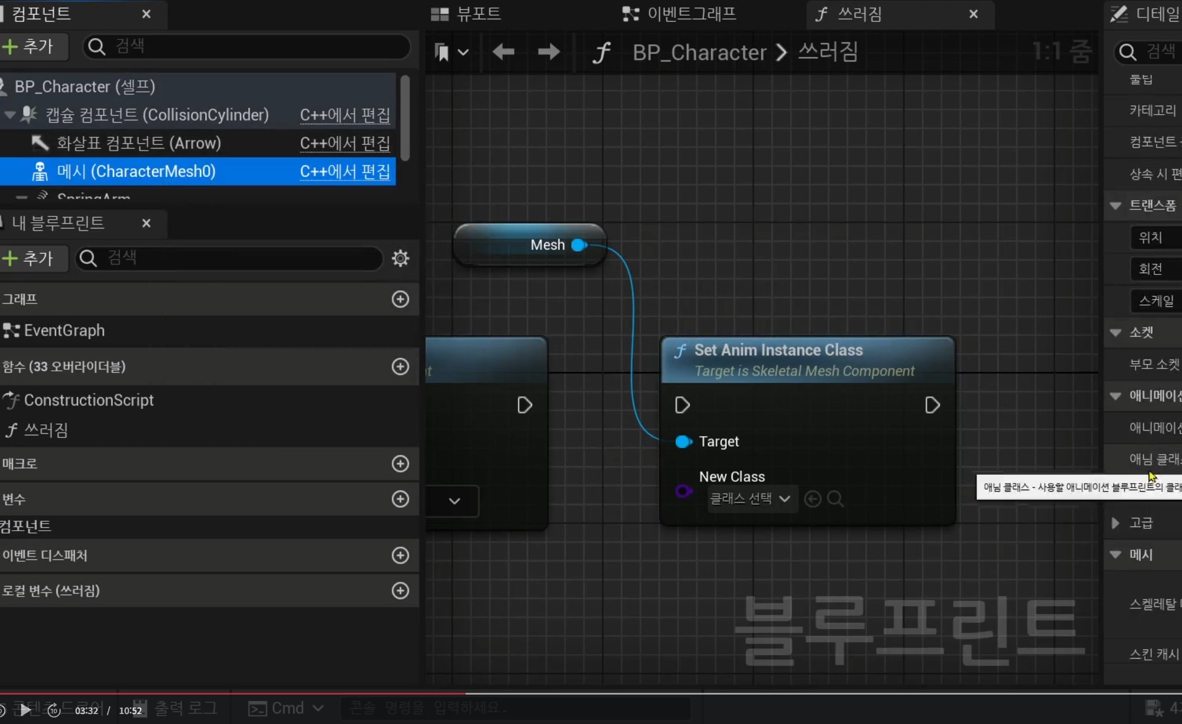Add a new variable with 변수 plus icon
1182x724 pixels.
point(400,499)
